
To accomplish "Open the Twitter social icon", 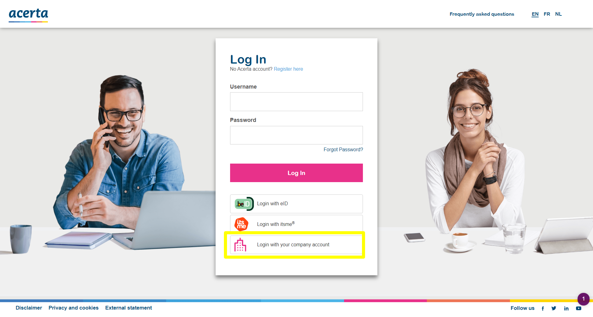I will coord(554,308).
